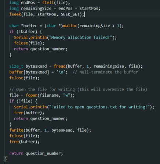Click the last return question_number statement

click(x=36, y=153)
